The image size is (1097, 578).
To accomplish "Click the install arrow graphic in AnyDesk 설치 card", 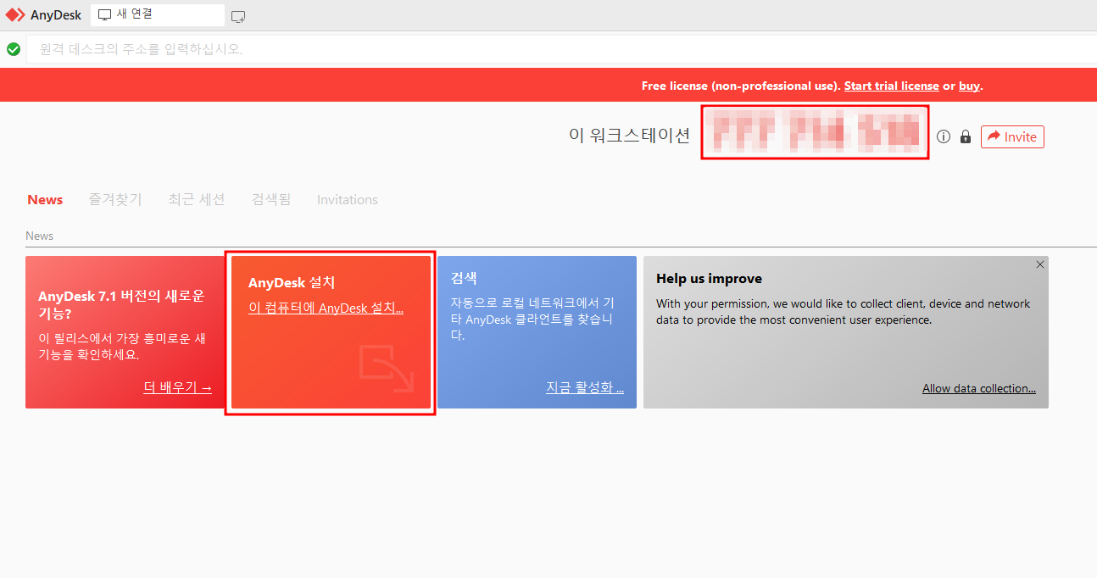I will [386, 368].
